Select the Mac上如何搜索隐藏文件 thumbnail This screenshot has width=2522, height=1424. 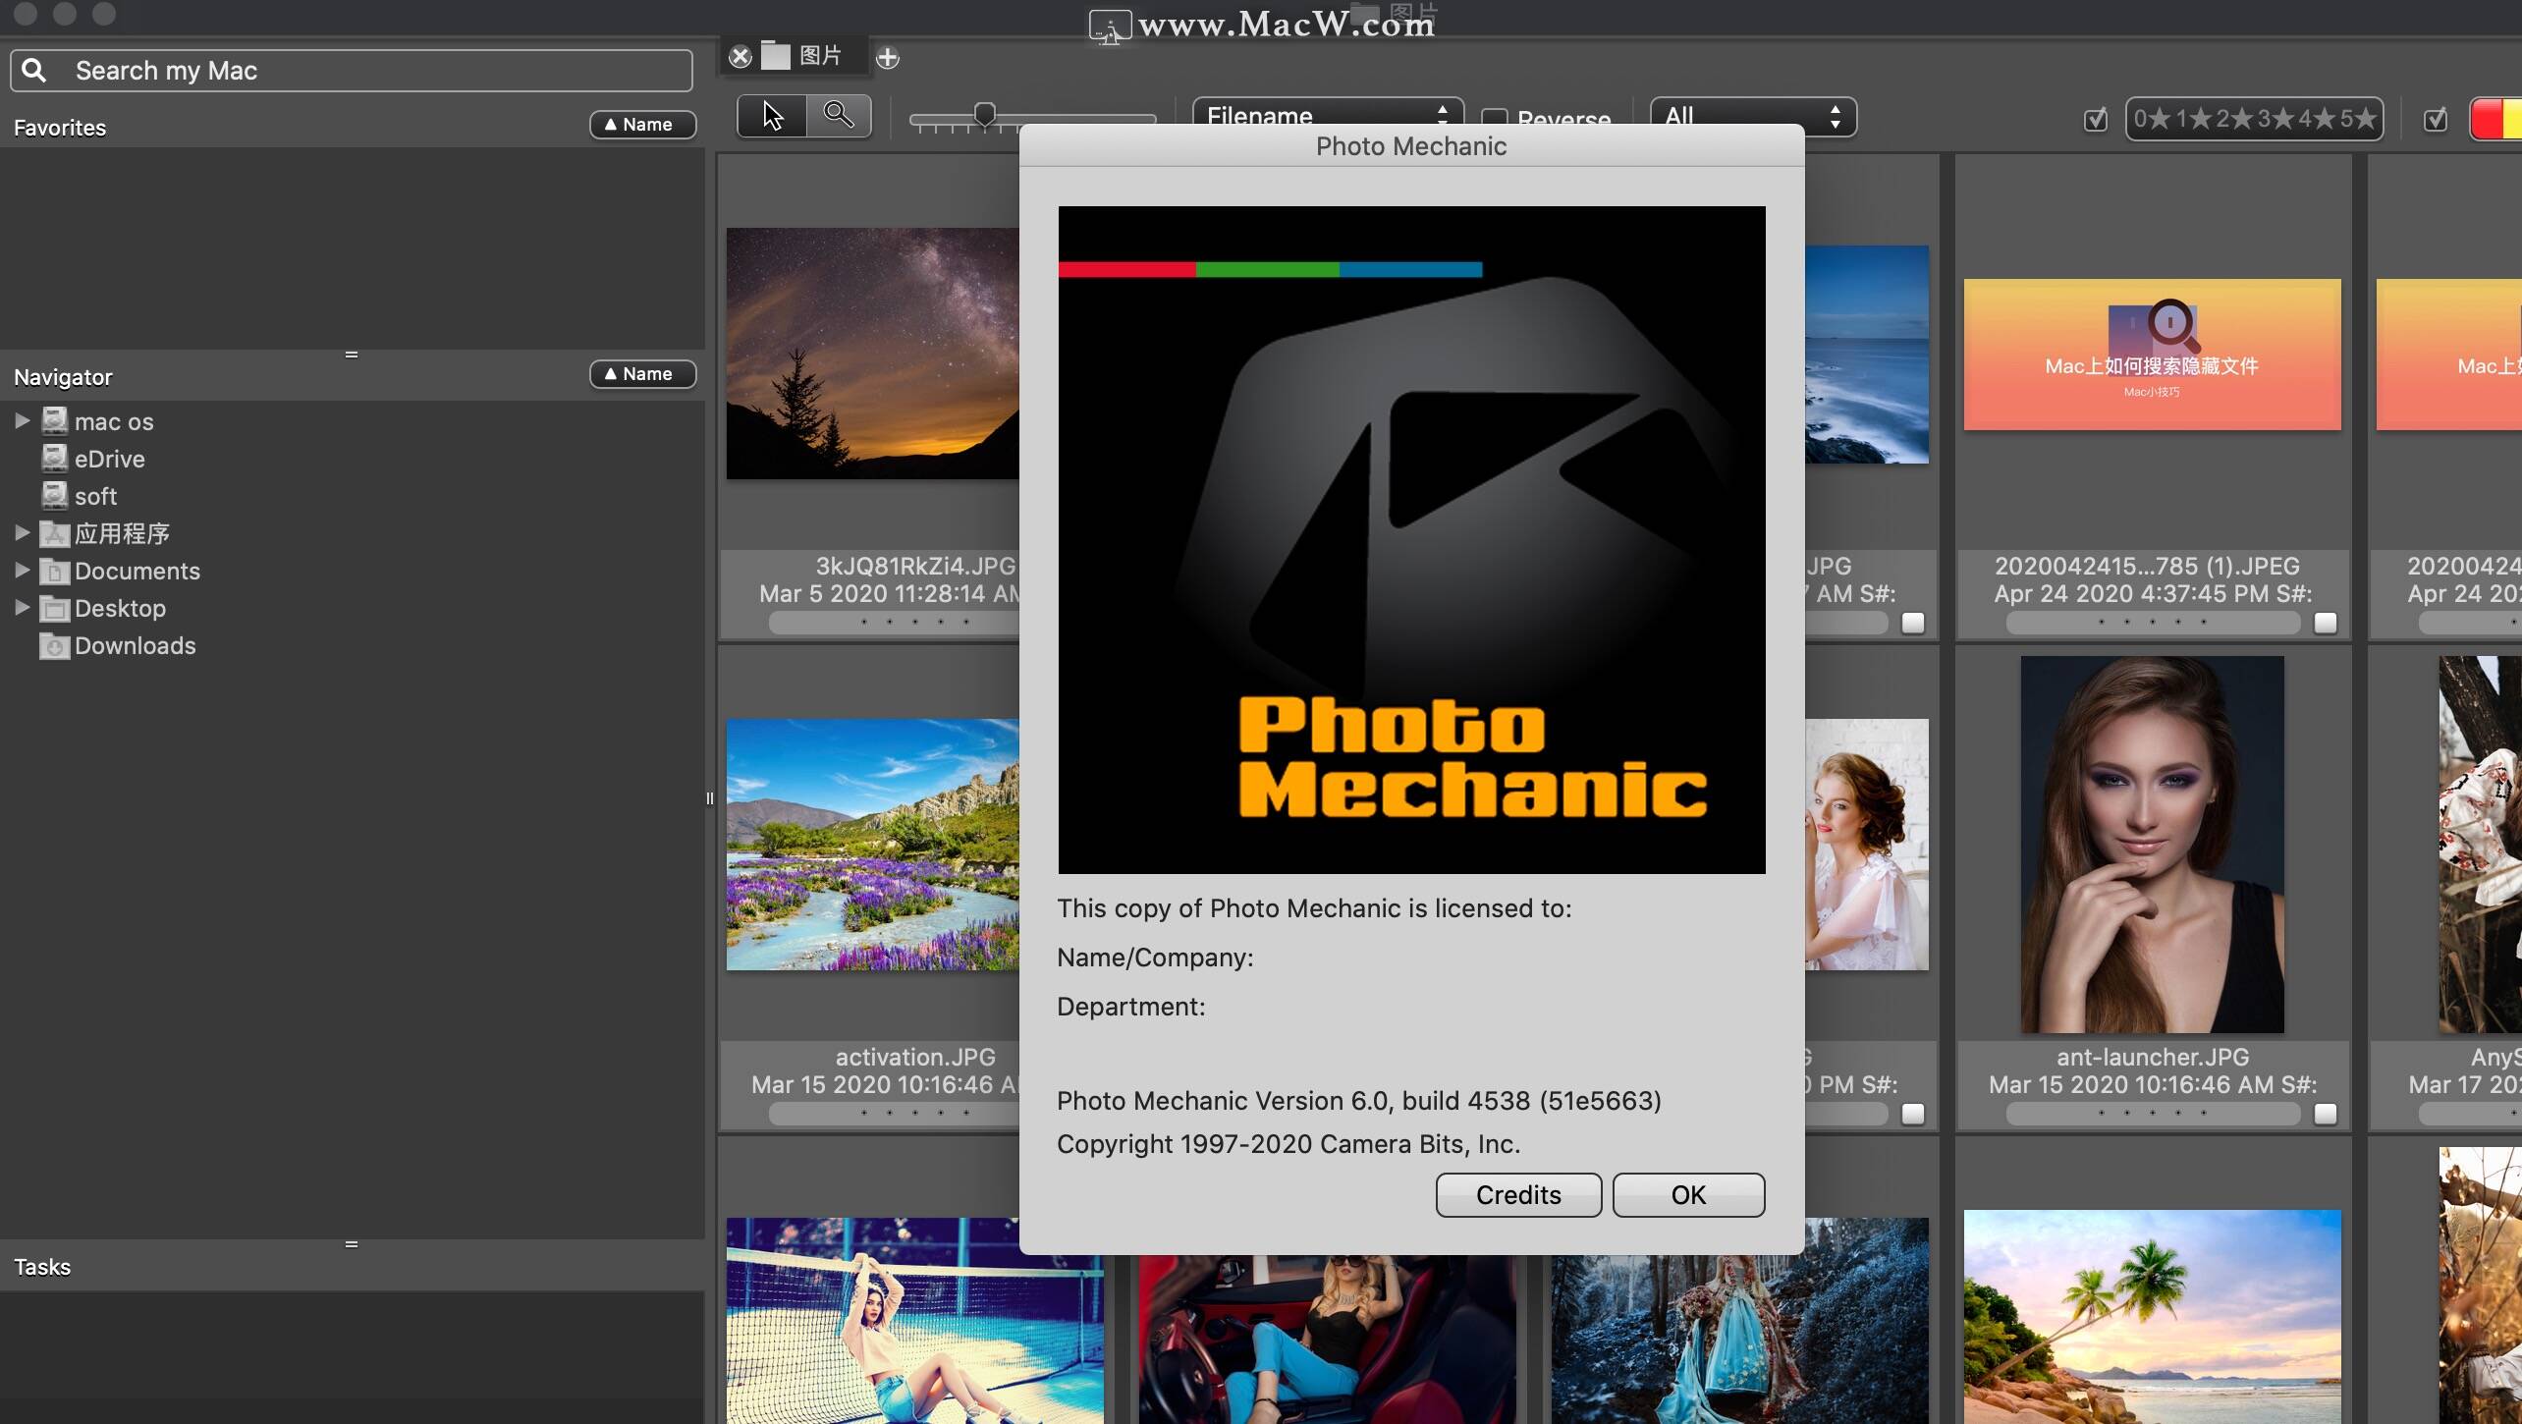click(2152, 355)
